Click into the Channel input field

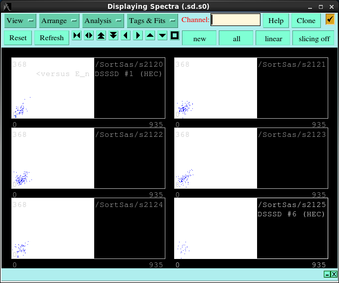235,20
